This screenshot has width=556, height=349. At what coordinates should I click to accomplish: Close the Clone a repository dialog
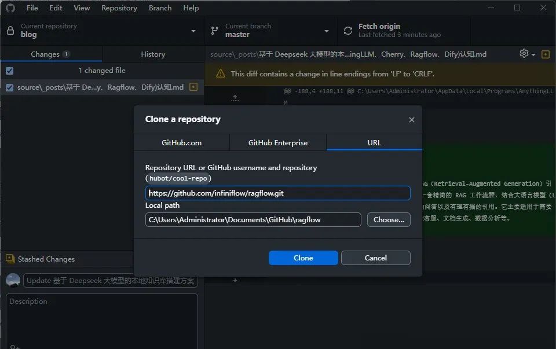point(411,120)
